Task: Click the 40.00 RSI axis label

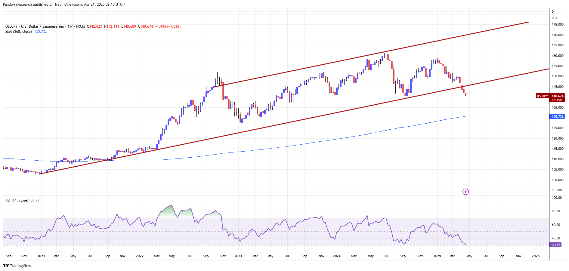Action: pos(556,238)
